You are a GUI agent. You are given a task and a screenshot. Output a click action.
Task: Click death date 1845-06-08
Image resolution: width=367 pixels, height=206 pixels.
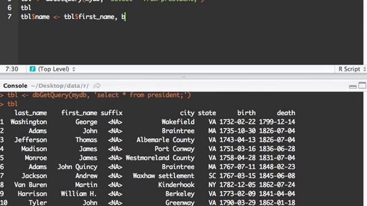(277, 176)
